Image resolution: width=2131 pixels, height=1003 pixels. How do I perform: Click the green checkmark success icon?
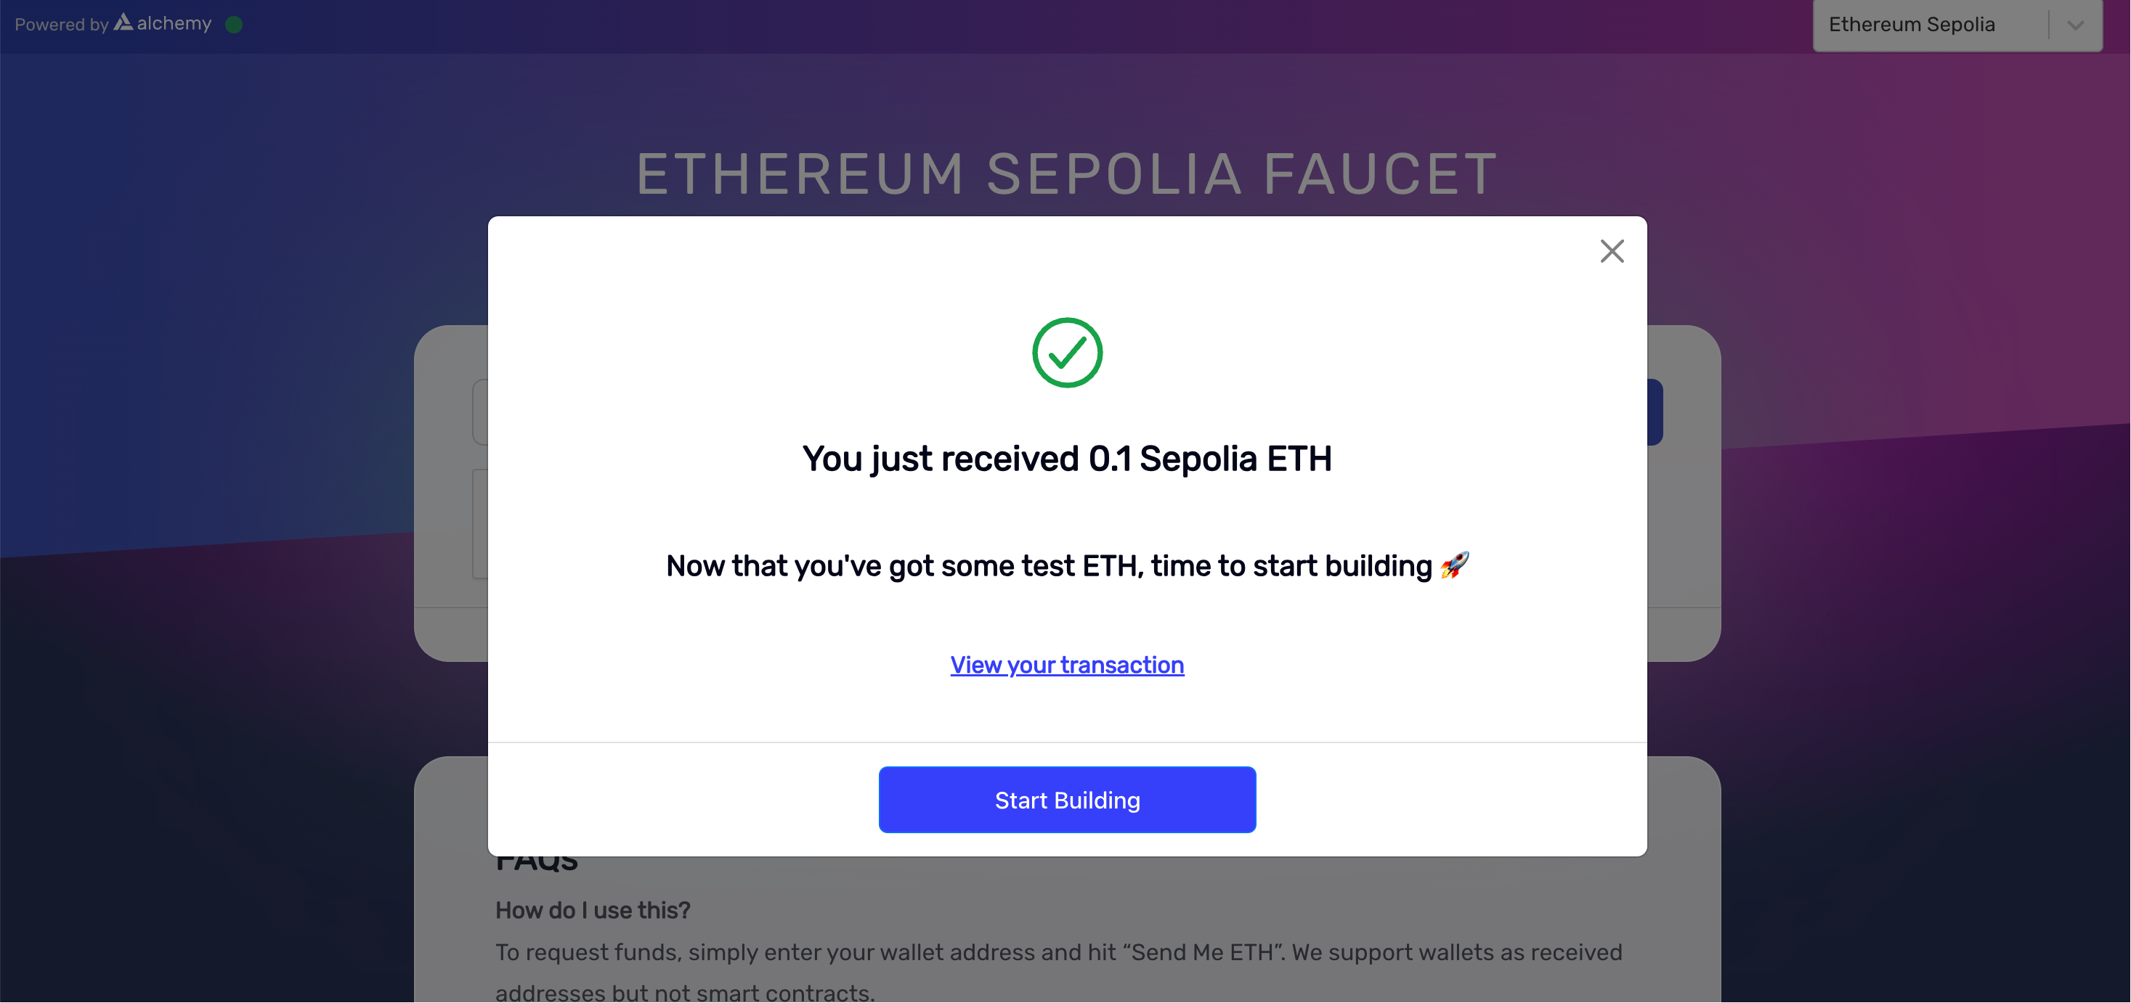click(x=1067, y=352)
